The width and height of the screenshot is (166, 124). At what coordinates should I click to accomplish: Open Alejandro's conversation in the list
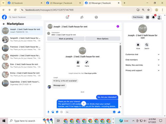[22, 57]
